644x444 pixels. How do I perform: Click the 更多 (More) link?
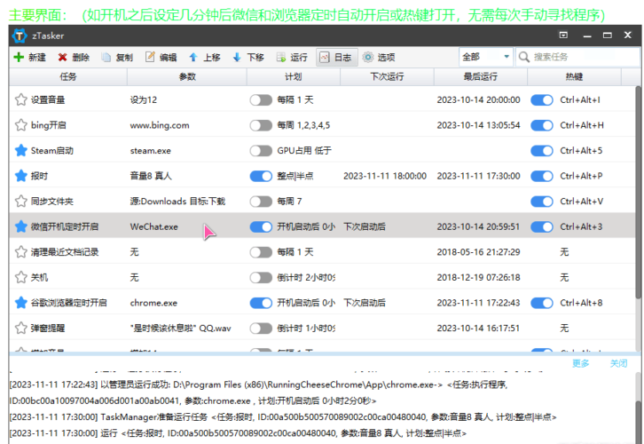(580, 363)
